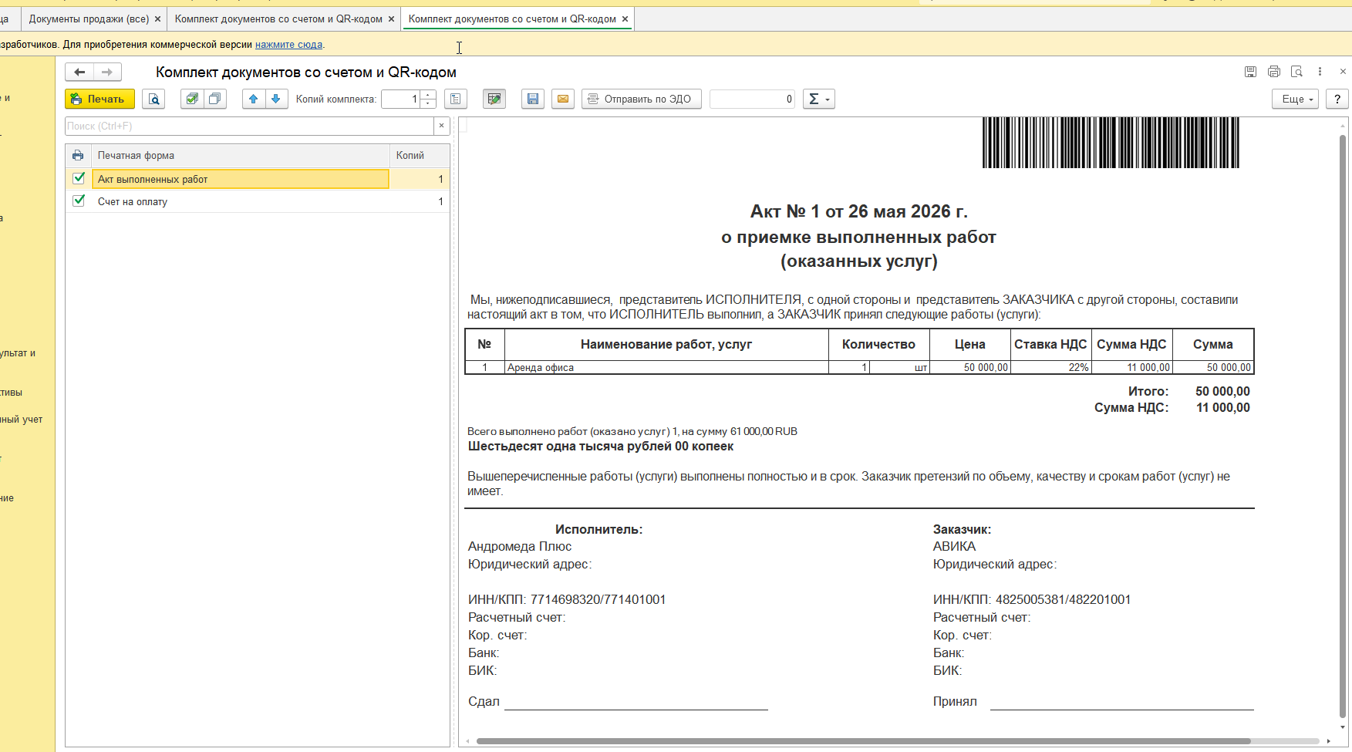
Task: Save document with floppy disk icon
Action: [x=533, y=99]
